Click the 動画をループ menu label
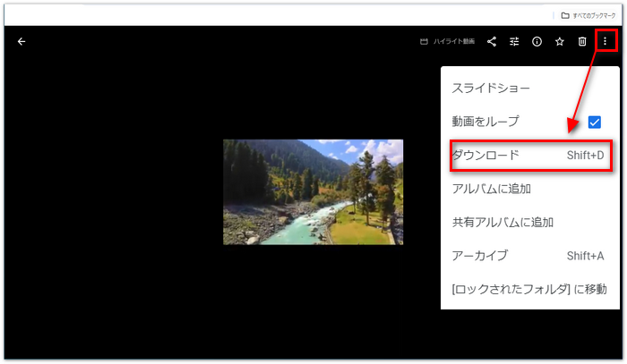Image resolution: width=627 pixels, height=364 pixels. (x=485, y=122)
